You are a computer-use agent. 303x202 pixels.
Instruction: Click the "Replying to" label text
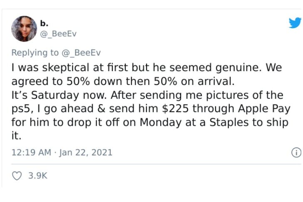(35, 53)
